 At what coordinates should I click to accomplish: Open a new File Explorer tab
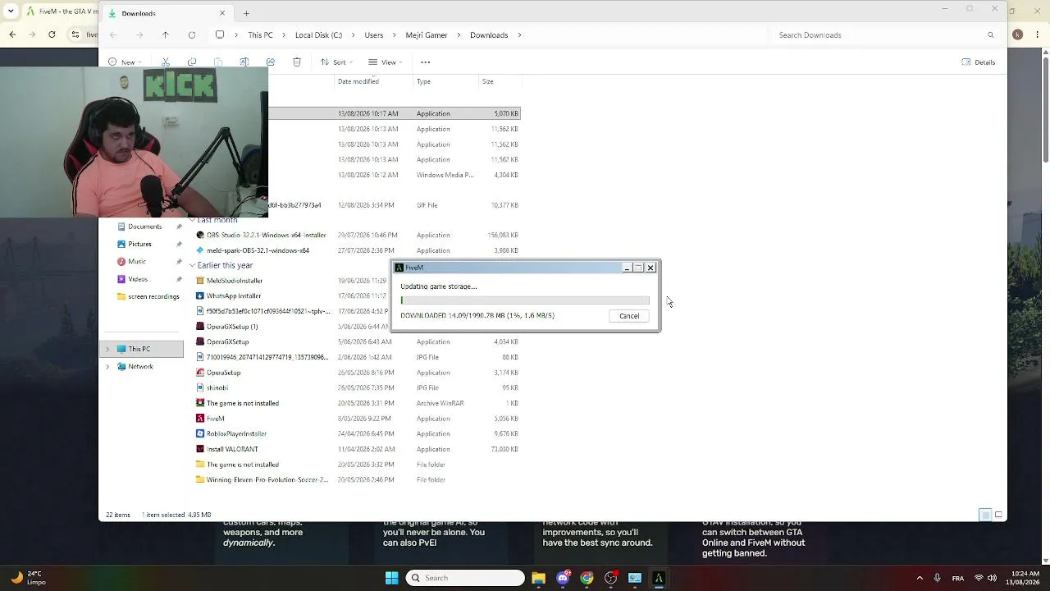(x=246, y=13)
